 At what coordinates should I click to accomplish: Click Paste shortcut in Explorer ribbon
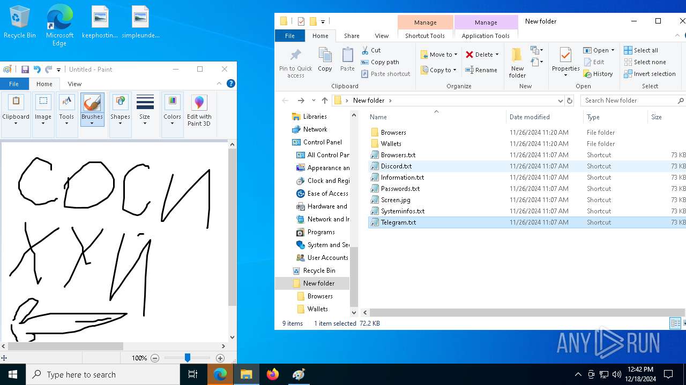tap(385, 74)
